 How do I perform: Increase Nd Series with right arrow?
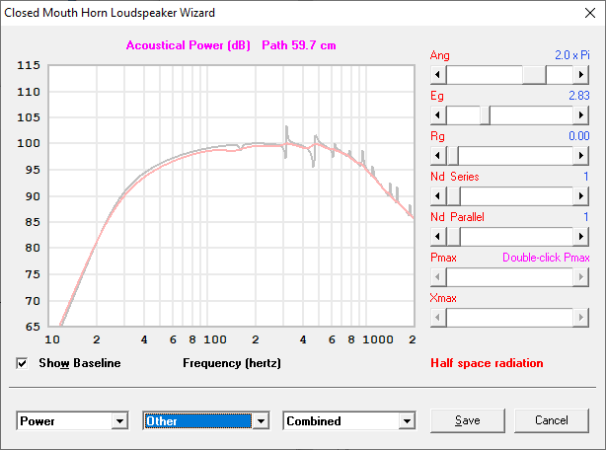(581, 196)
